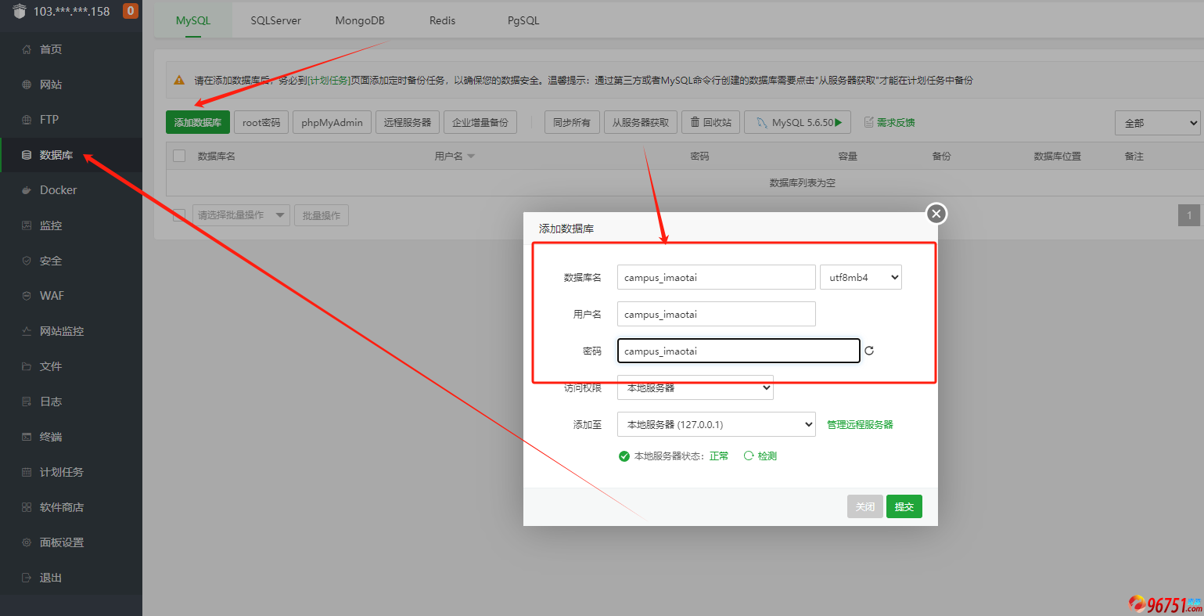1204x616 pixels.
Task: Click the 网站监控 chart icon
Action: pyautogui.click(x=27, y=331)
